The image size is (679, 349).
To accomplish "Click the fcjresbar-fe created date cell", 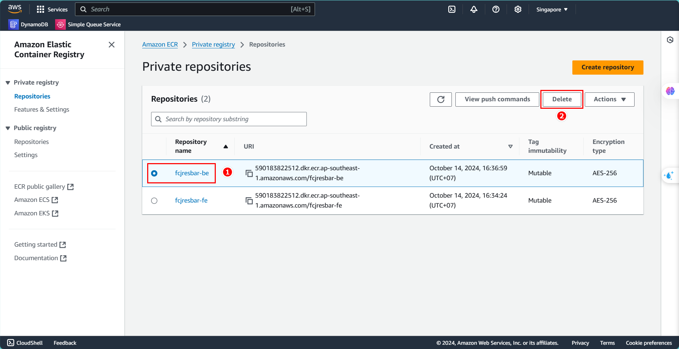I will (468, 200).
